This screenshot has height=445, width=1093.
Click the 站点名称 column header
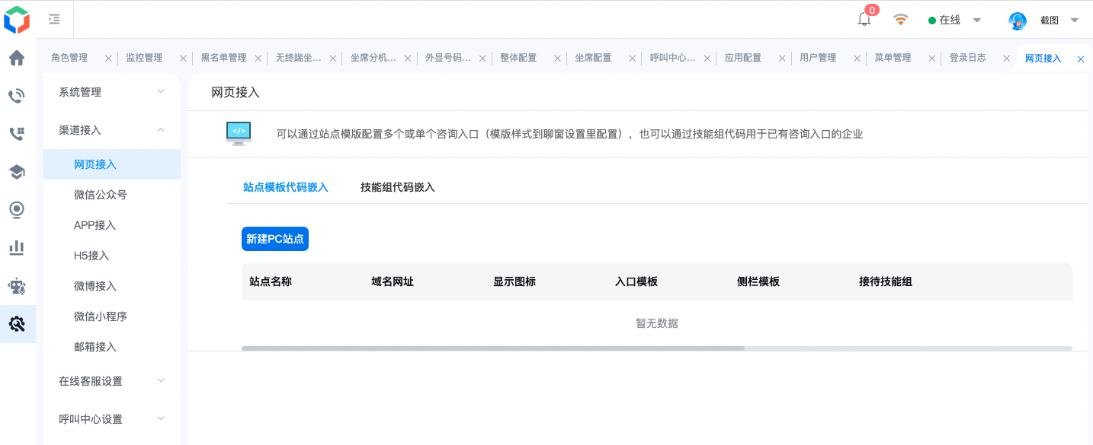[x=271, y=281]
